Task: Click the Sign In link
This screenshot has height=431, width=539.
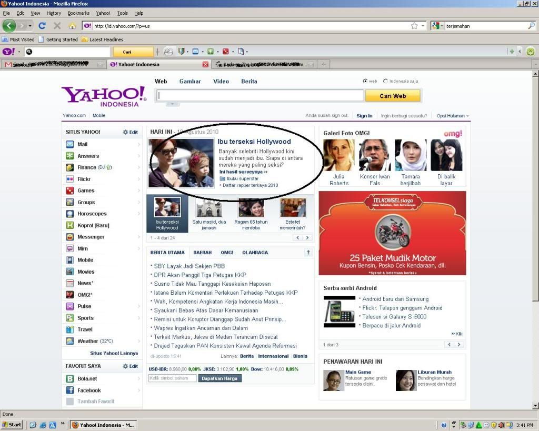Action: 364,116
